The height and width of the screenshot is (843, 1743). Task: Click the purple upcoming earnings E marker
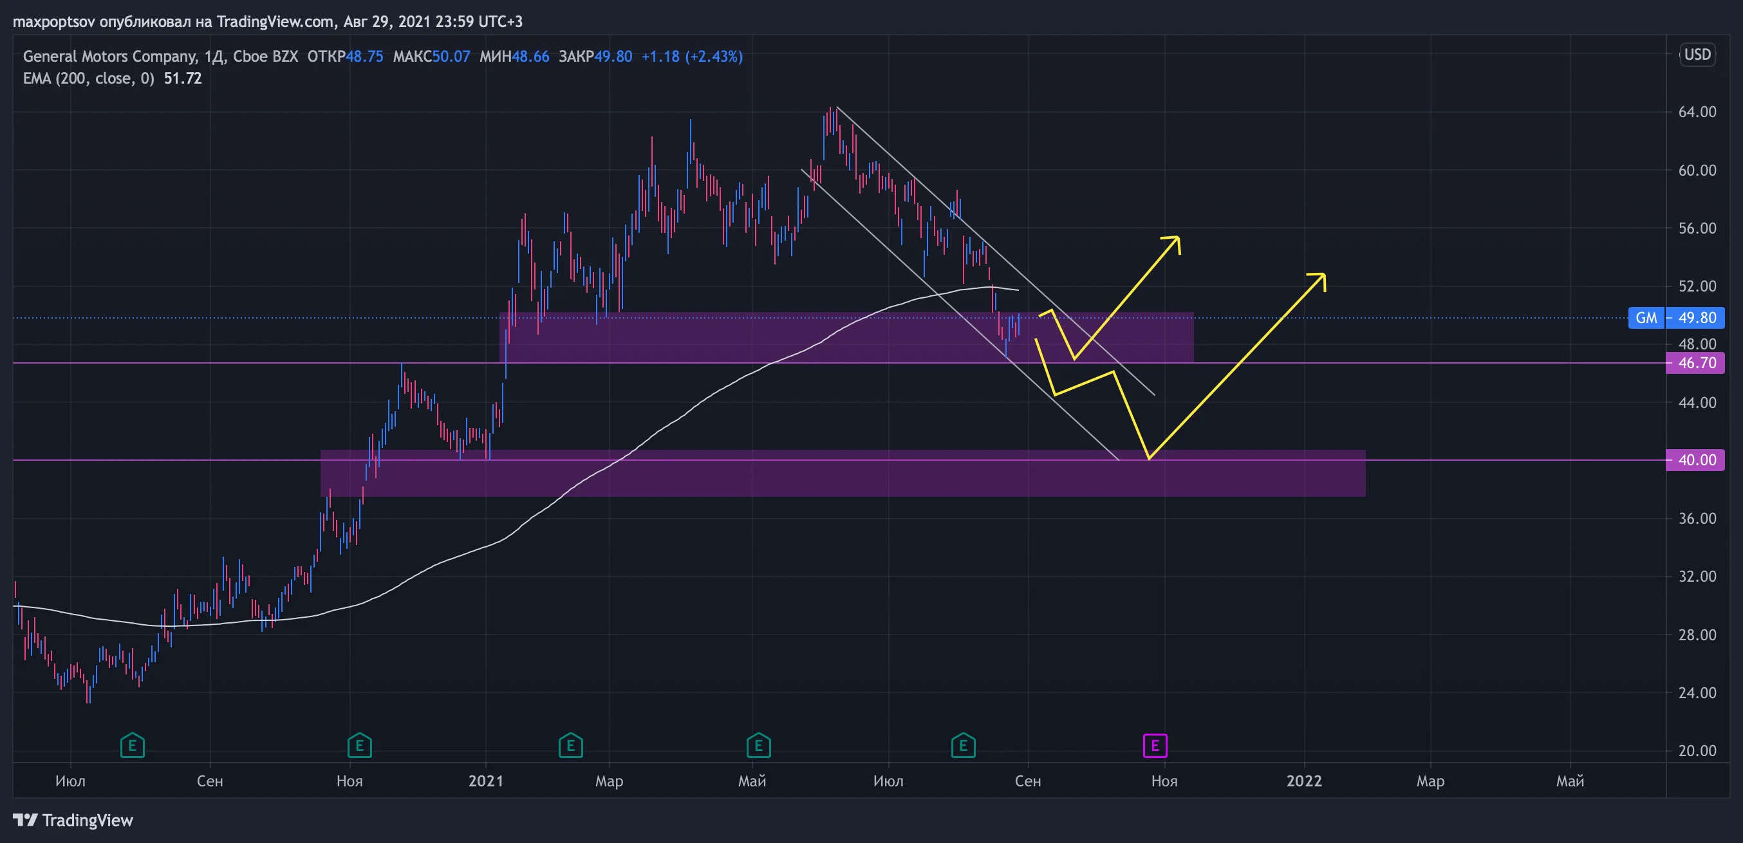click(x=1155, y=746)
